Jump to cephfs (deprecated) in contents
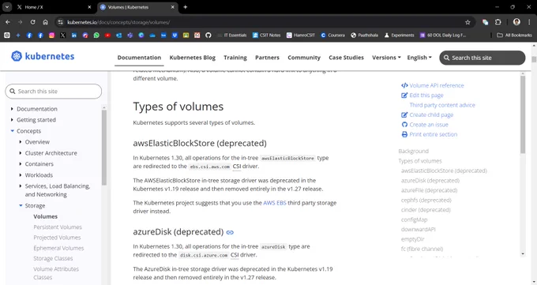 click(426, 200)
